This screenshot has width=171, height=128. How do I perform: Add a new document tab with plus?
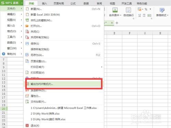pos(117,23)
